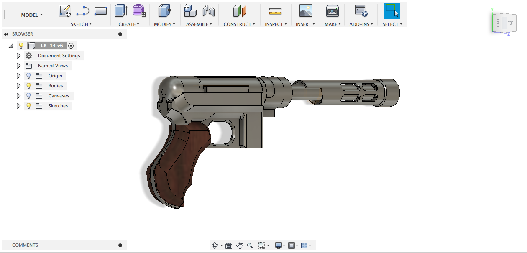
Task: Hide the Bodies folder via light bulb
Action: (x=29, y=86)
